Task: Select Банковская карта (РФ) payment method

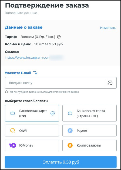Action: [32, 113]
